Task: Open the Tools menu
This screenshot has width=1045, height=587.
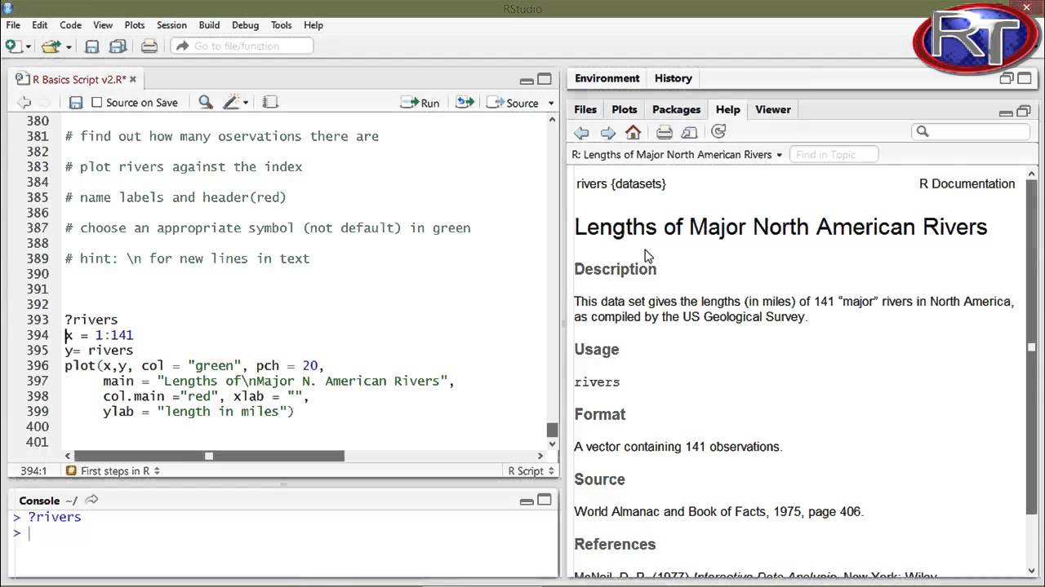Action: point(281,25)
